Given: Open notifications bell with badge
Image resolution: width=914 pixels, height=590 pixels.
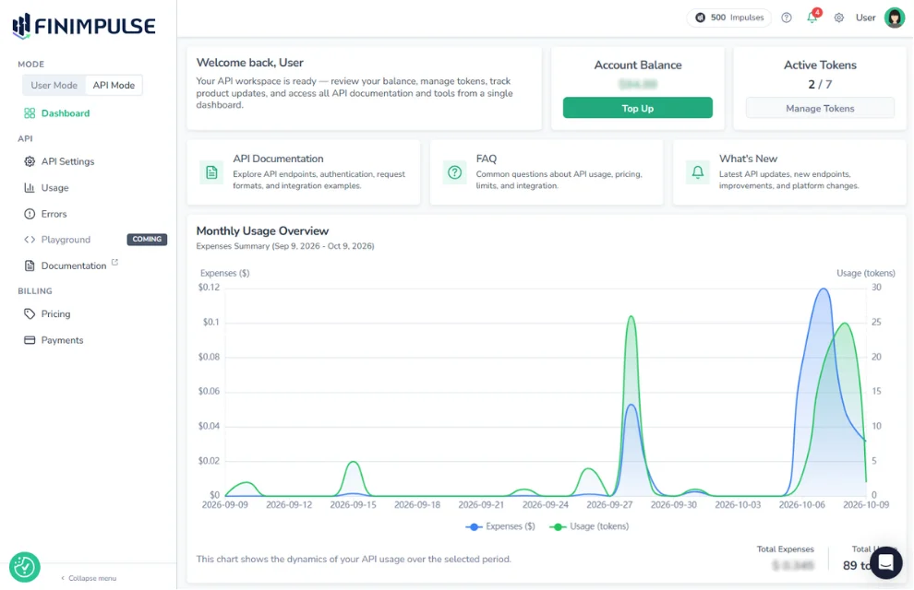Looking at the screenshot, I should pos(812,17).
